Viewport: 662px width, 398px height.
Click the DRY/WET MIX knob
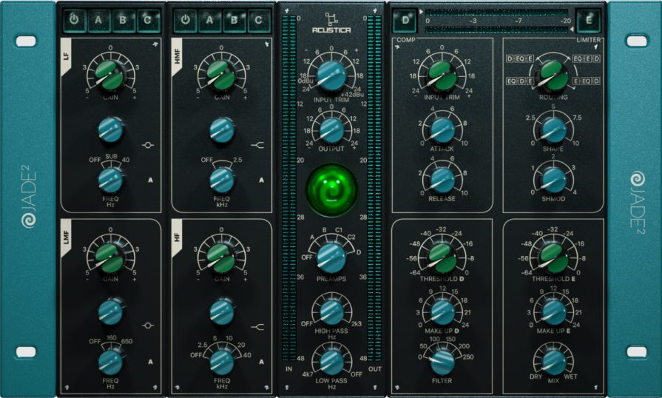pyautogui.click(x=553, y=362)
